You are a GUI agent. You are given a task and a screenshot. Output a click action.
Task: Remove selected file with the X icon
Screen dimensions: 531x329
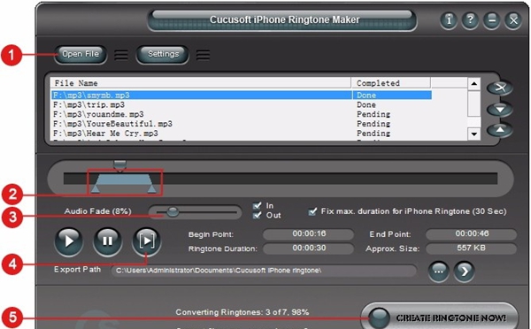[500, 88]
